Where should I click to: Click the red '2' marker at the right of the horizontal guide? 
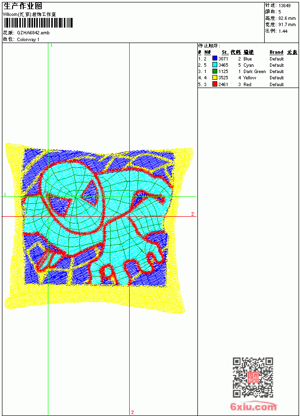(193, 214)
